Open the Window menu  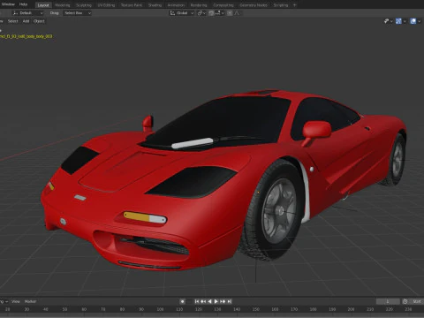[8, 4]
